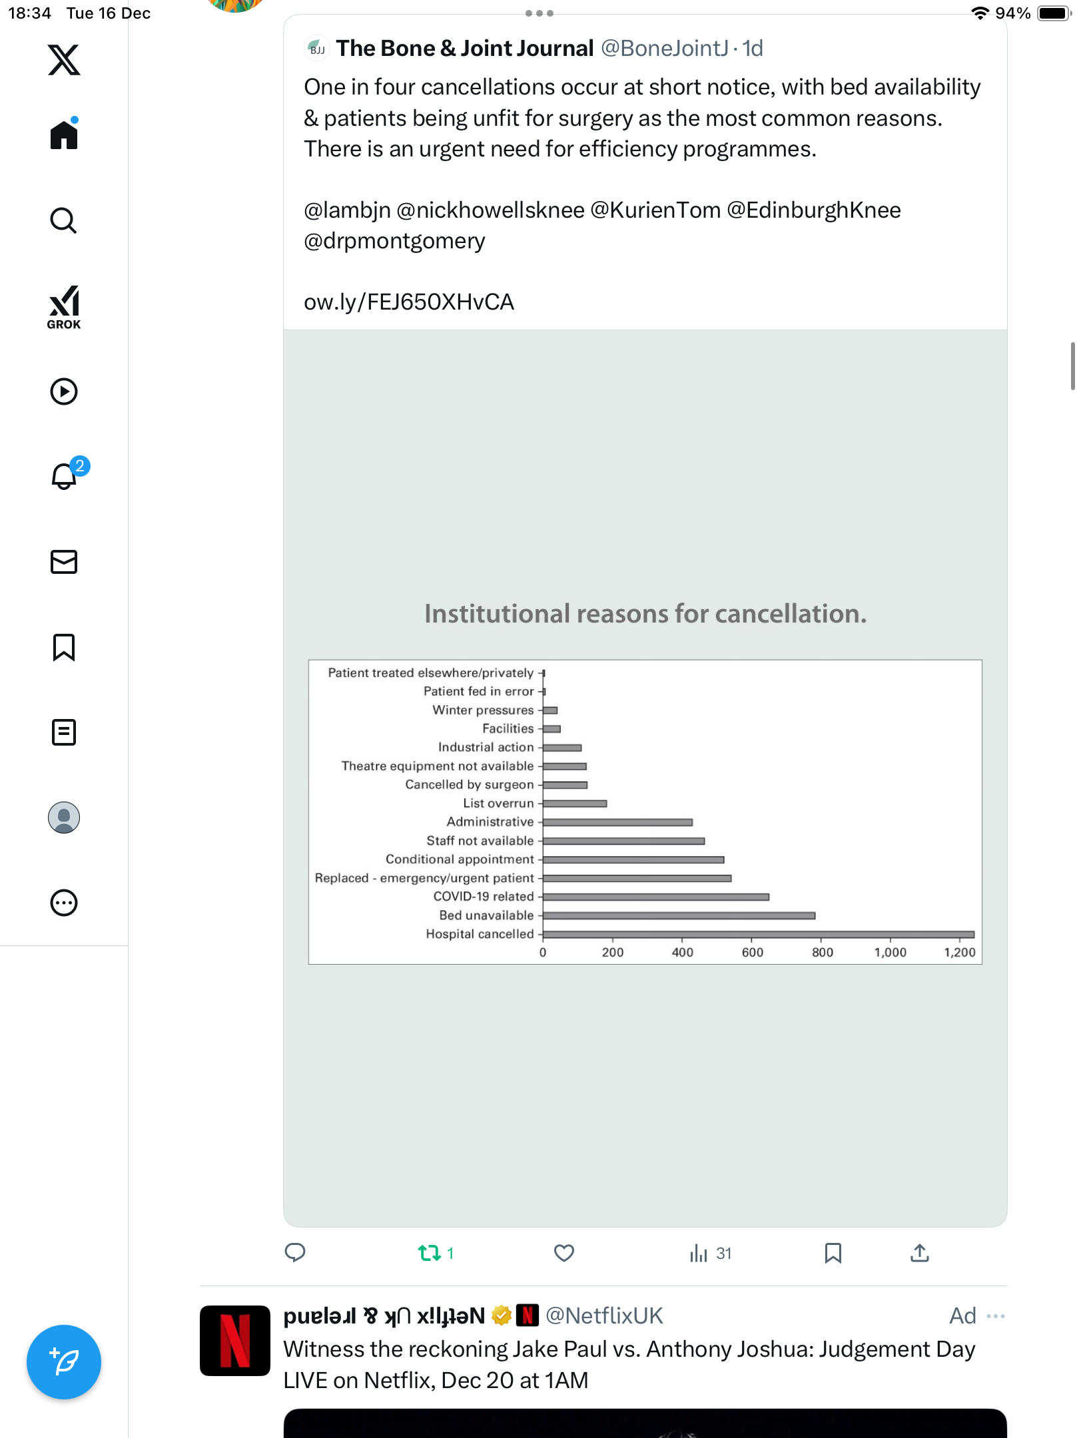Reply to the Bone & Joint Journal tweet
The width and height of the screenshot is (1079, 1438).
click(295, 1253)
